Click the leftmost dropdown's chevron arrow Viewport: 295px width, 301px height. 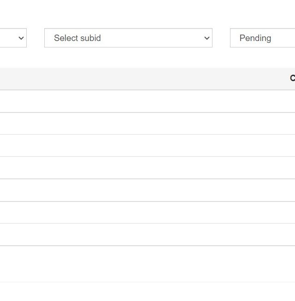click(x=21, y=38)
